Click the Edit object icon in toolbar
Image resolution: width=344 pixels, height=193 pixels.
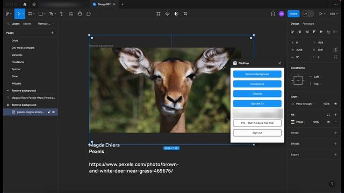coord(159,14)
